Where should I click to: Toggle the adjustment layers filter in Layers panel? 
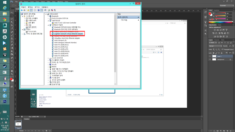coord(222,43)
